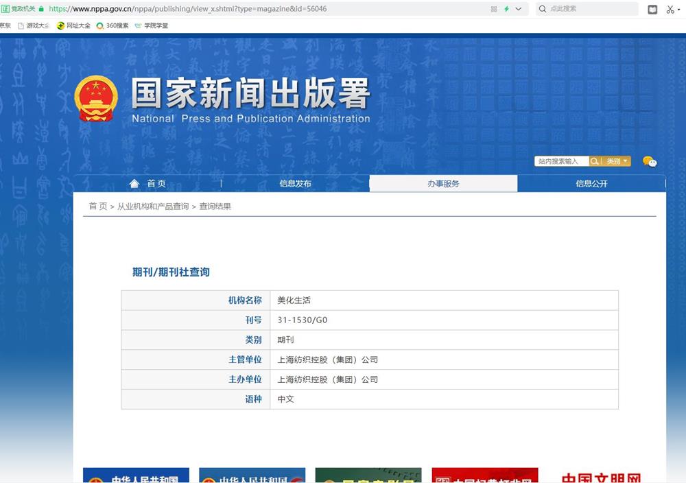686x483 pixels.
Task: Open the 游戏大全 bookmark
Action: 34,25
